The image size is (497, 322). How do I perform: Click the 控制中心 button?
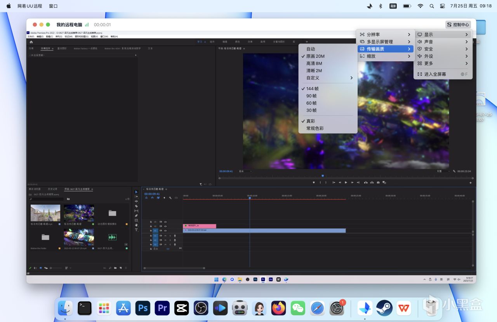tap(458, 24)
